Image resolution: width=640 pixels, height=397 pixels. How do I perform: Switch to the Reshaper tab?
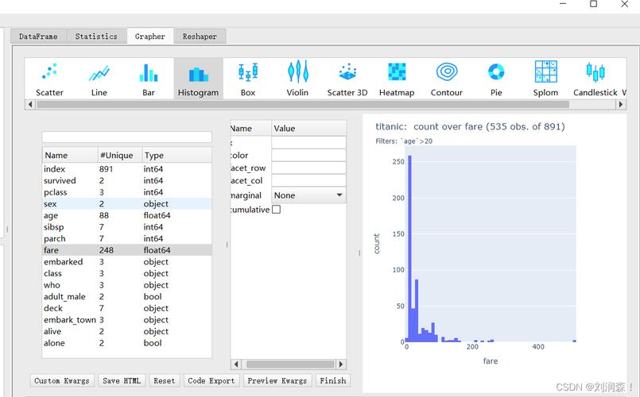[x=200, y=37]
